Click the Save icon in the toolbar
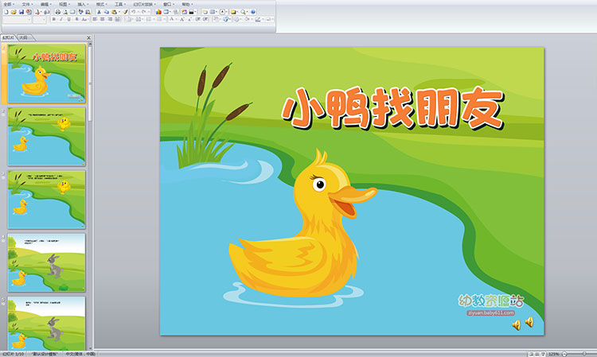The image size is (597, 357). click(x=21, y=13)
